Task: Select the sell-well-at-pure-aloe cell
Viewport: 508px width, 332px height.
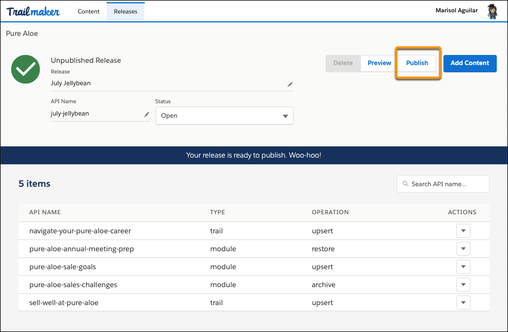Action: pyautogui.click(x=63, y=302)
